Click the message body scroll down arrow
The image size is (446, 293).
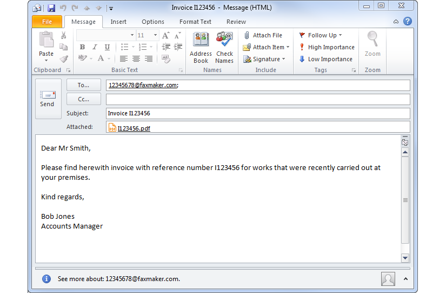pos(405,258)
